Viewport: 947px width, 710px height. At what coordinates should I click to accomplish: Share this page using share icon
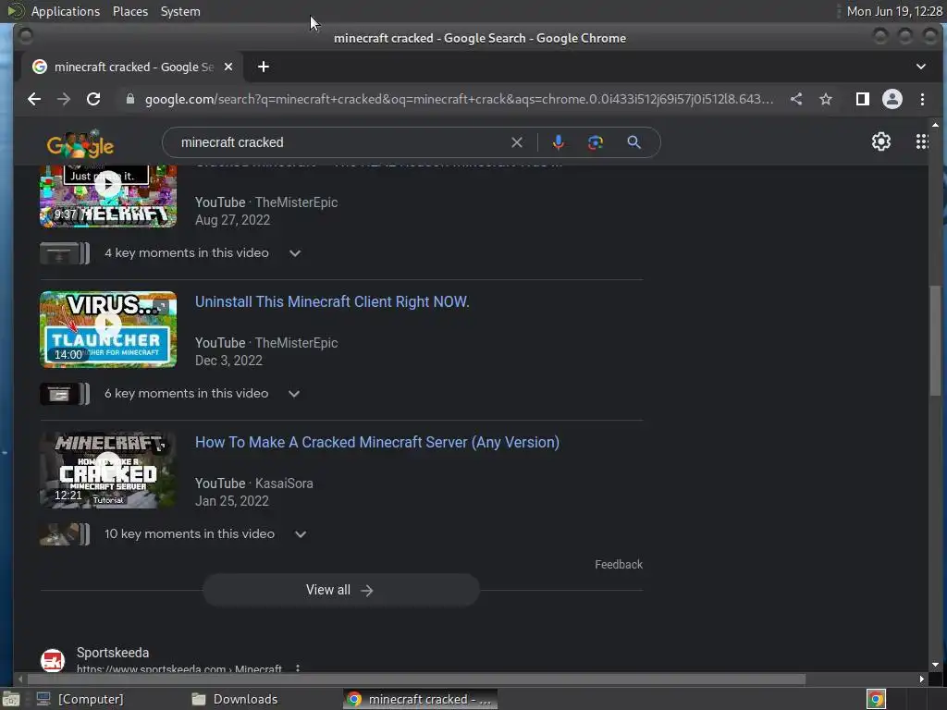point(796,99)
